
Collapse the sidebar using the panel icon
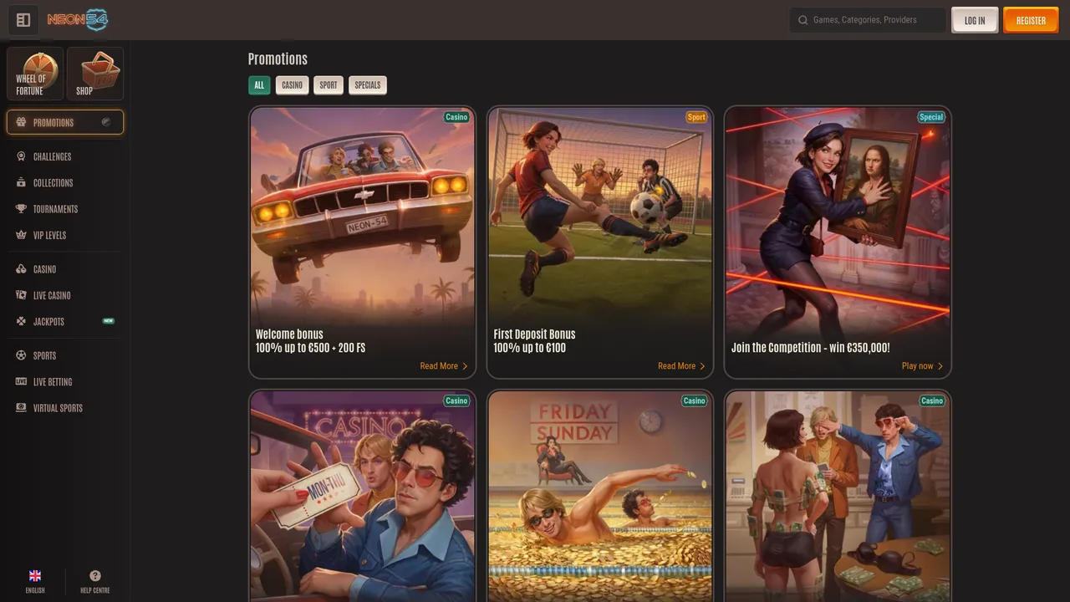coord(23,20)
